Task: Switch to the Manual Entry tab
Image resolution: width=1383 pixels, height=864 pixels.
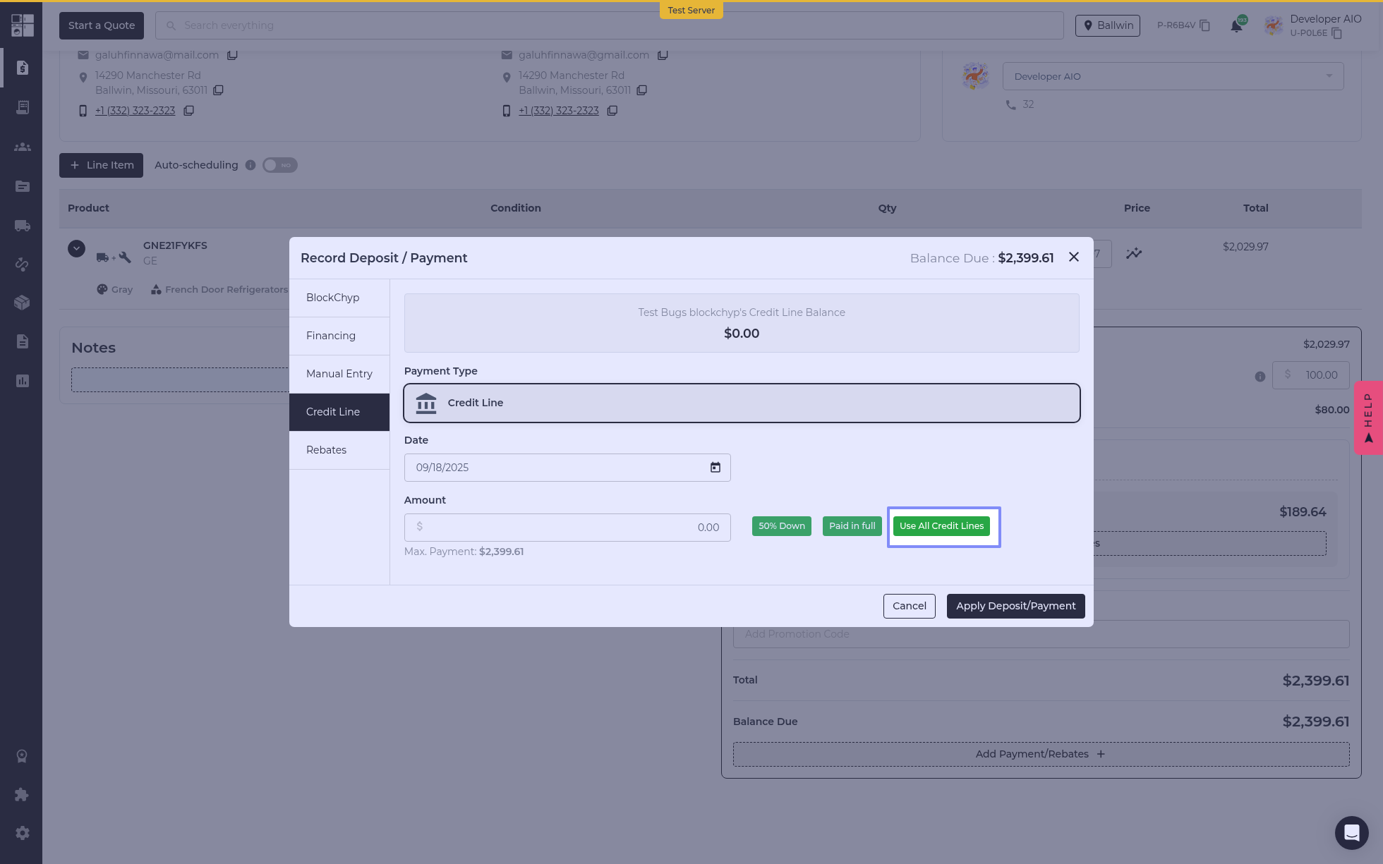Action: 339,374
